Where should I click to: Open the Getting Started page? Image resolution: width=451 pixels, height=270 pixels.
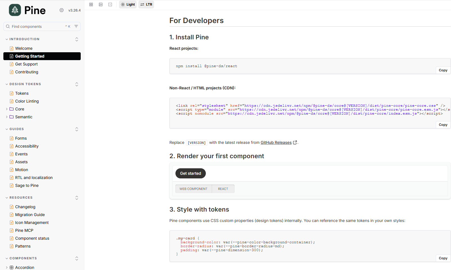click(x=42, y=56)
